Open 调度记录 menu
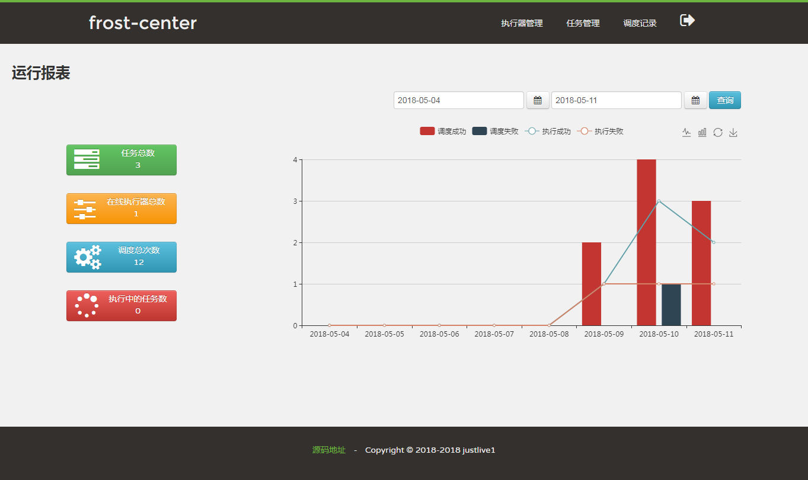808x480 pixels. coord(640,23)
